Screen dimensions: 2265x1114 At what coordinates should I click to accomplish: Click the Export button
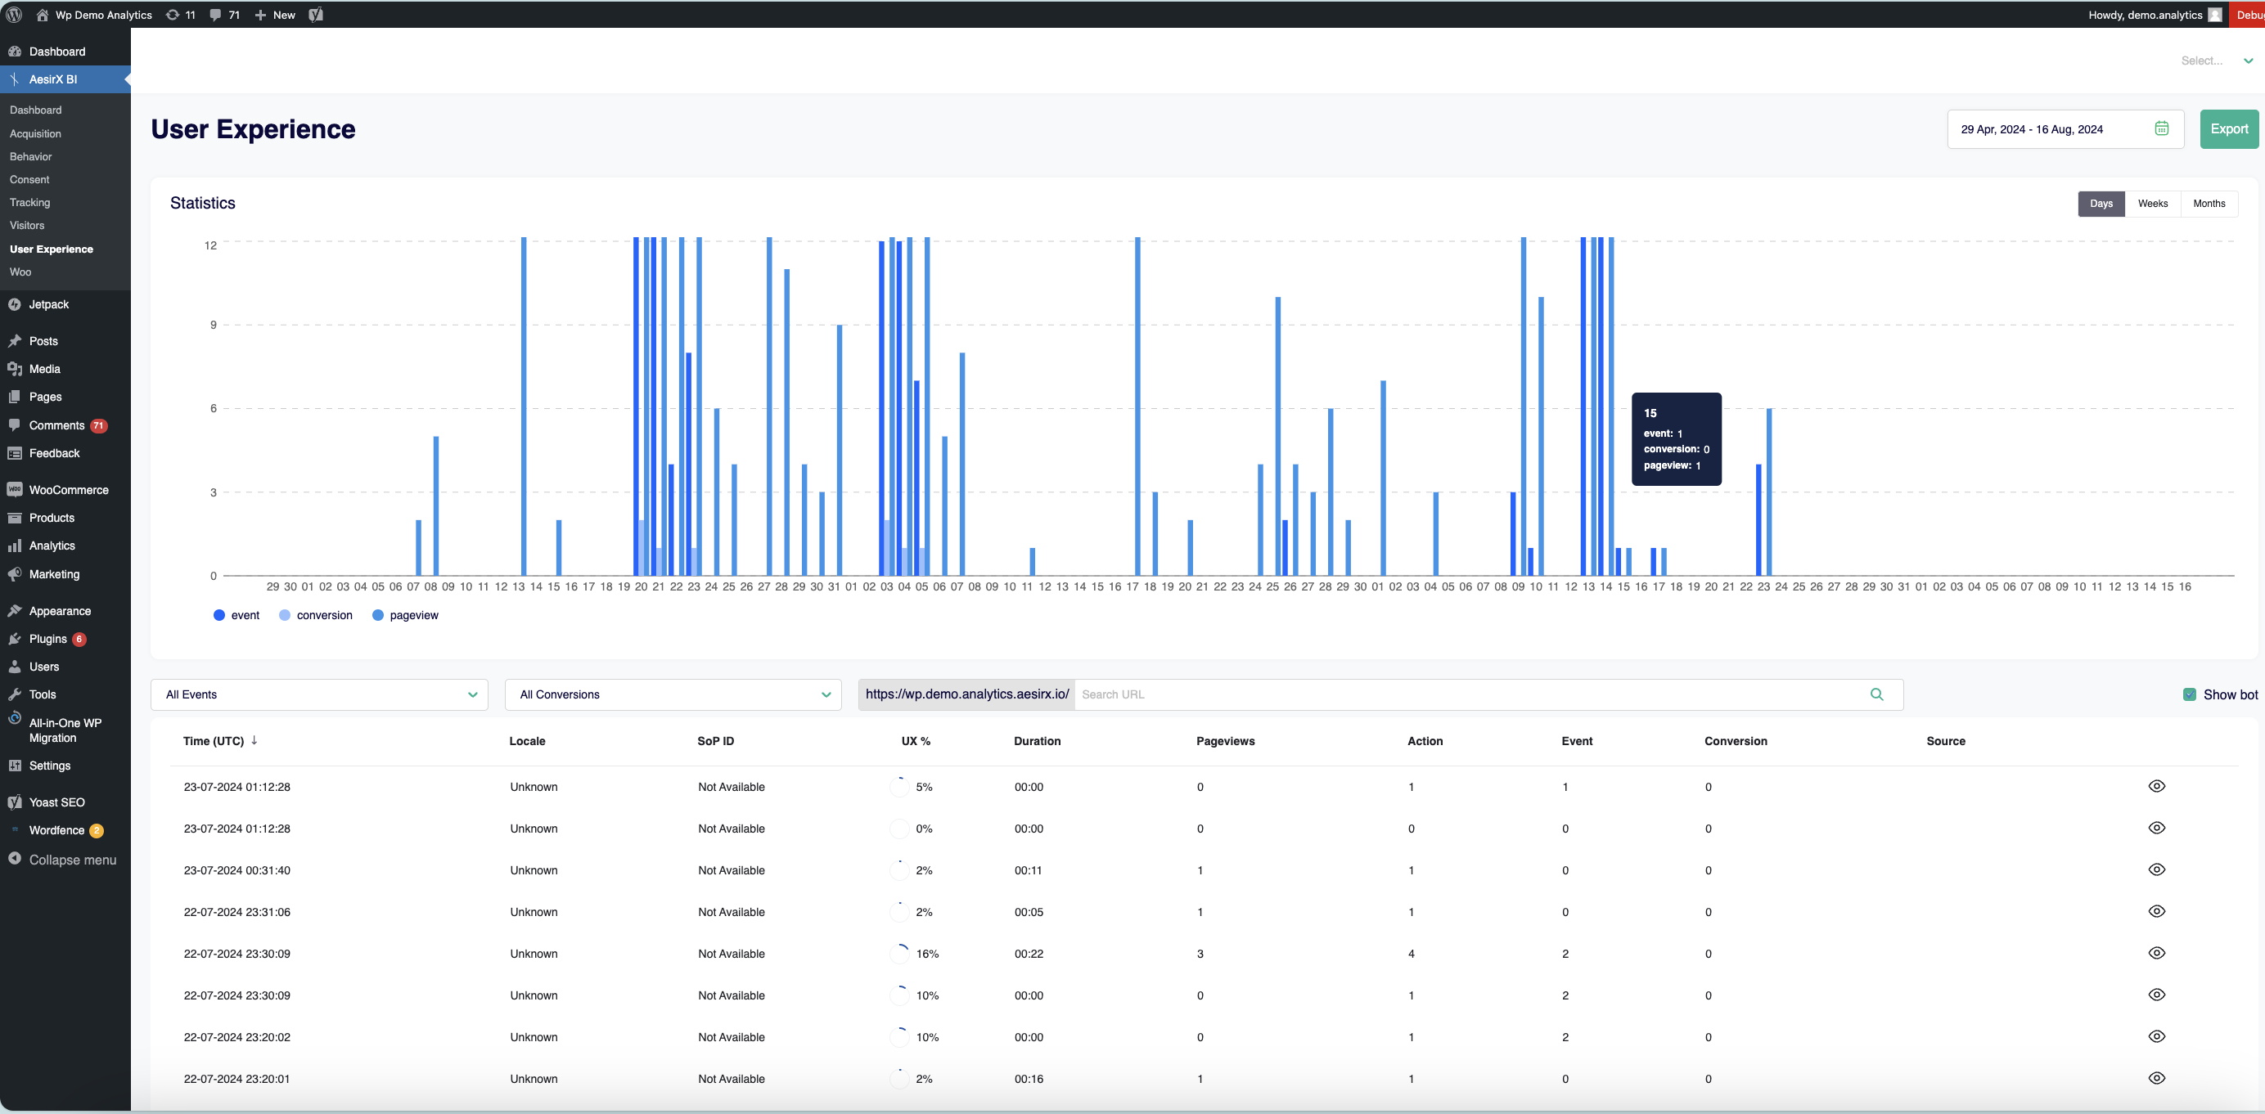pyautogui.click(x=2229, y=129)
